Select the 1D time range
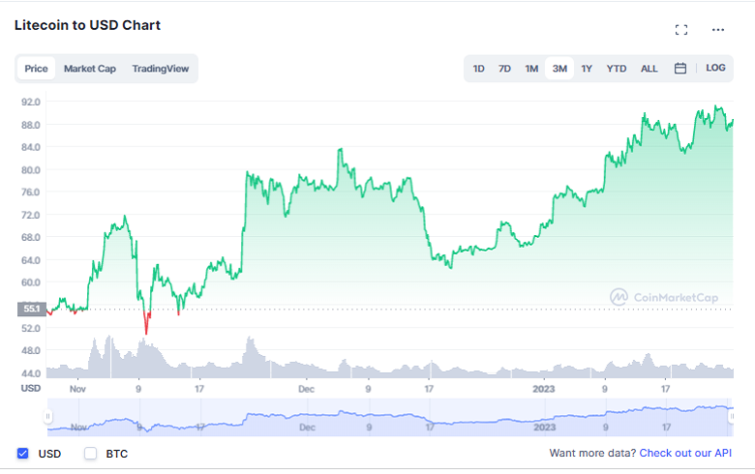The width and height of the screenshot is (755, 474). pyautogui.click(x=478, y=69)
